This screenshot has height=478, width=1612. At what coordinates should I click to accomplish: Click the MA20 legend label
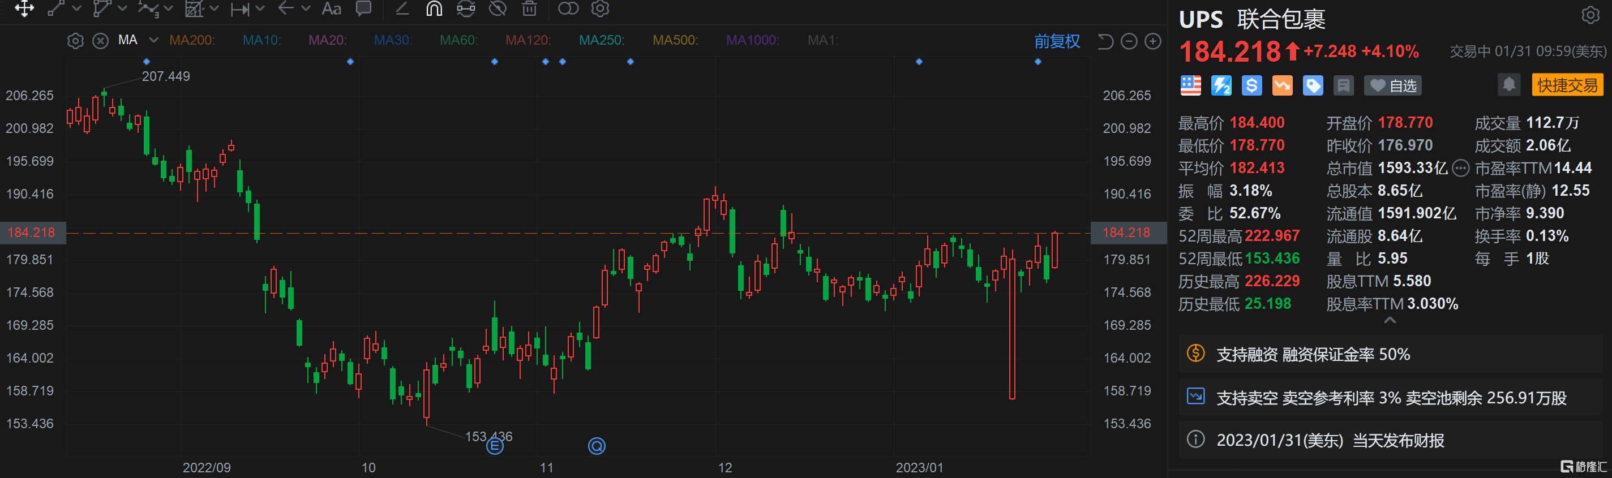click(x=327, y=41)
